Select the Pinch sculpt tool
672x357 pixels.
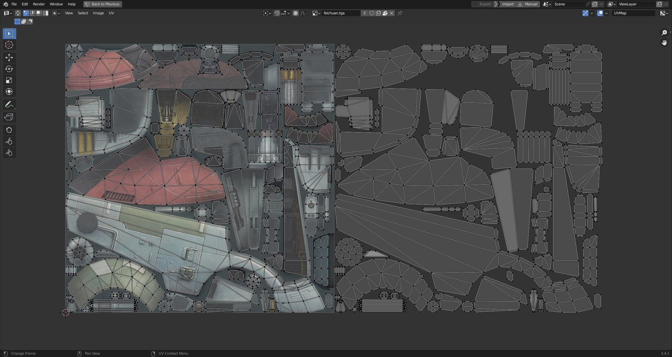pyautogui.click(x=9, y=153)
